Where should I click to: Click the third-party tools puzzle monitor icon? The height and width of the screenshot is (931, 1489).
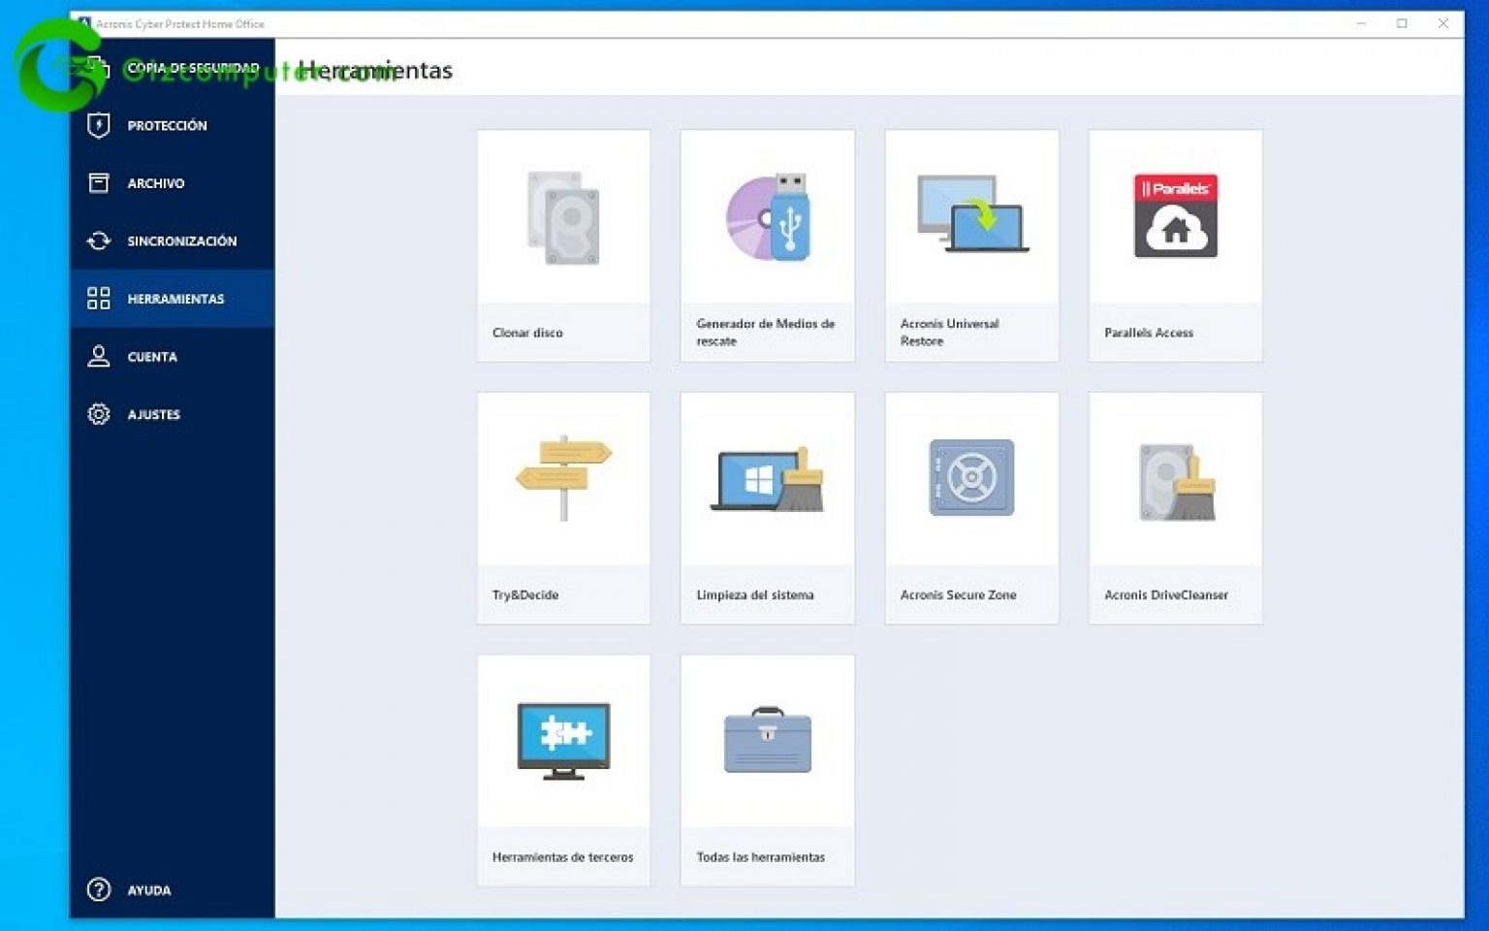pos(563,741)
